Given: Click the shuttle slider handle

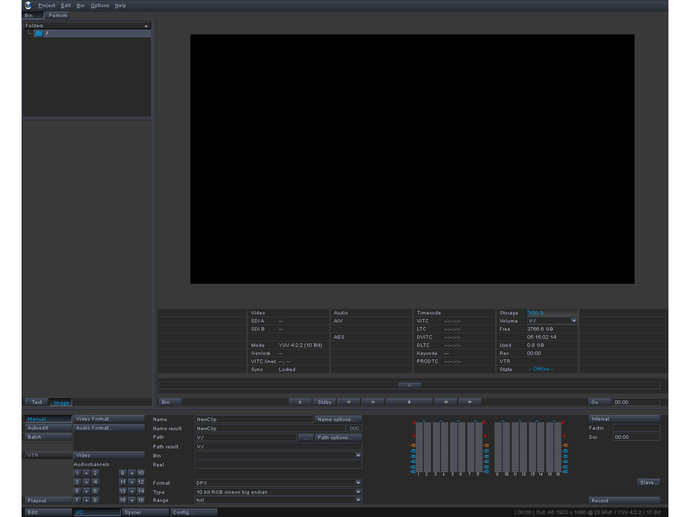Looking at the screenshot, I should 409,385.
